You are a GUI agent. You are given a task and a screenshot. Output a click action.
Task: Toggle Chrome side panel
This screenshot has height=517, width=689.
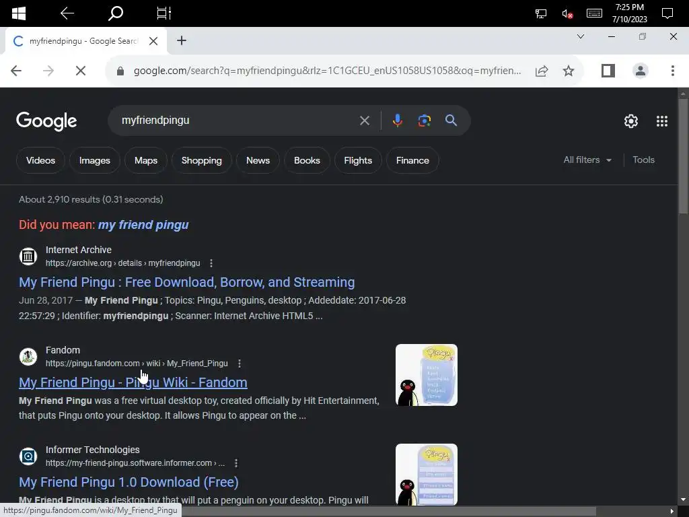(x=608, y=71)
